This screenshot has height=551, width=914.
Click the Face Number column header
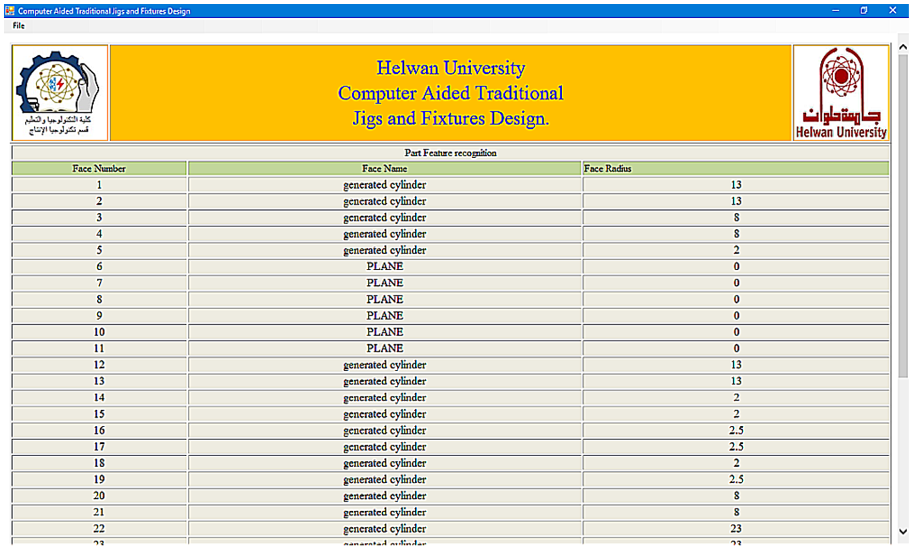[99, 168]
